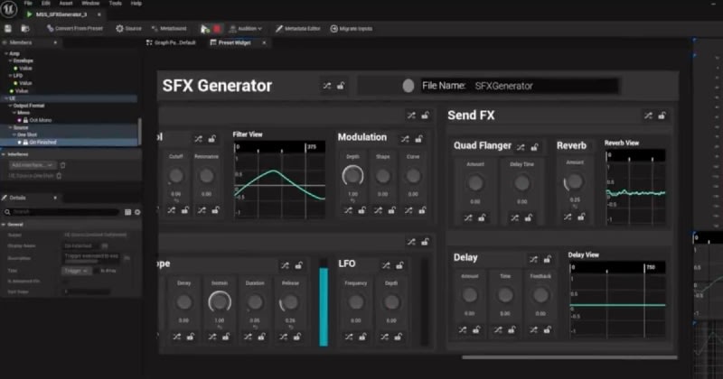Click the Modulation Depth knob
The width and height of the screenshot is (723, 379).
coord(352,175)
